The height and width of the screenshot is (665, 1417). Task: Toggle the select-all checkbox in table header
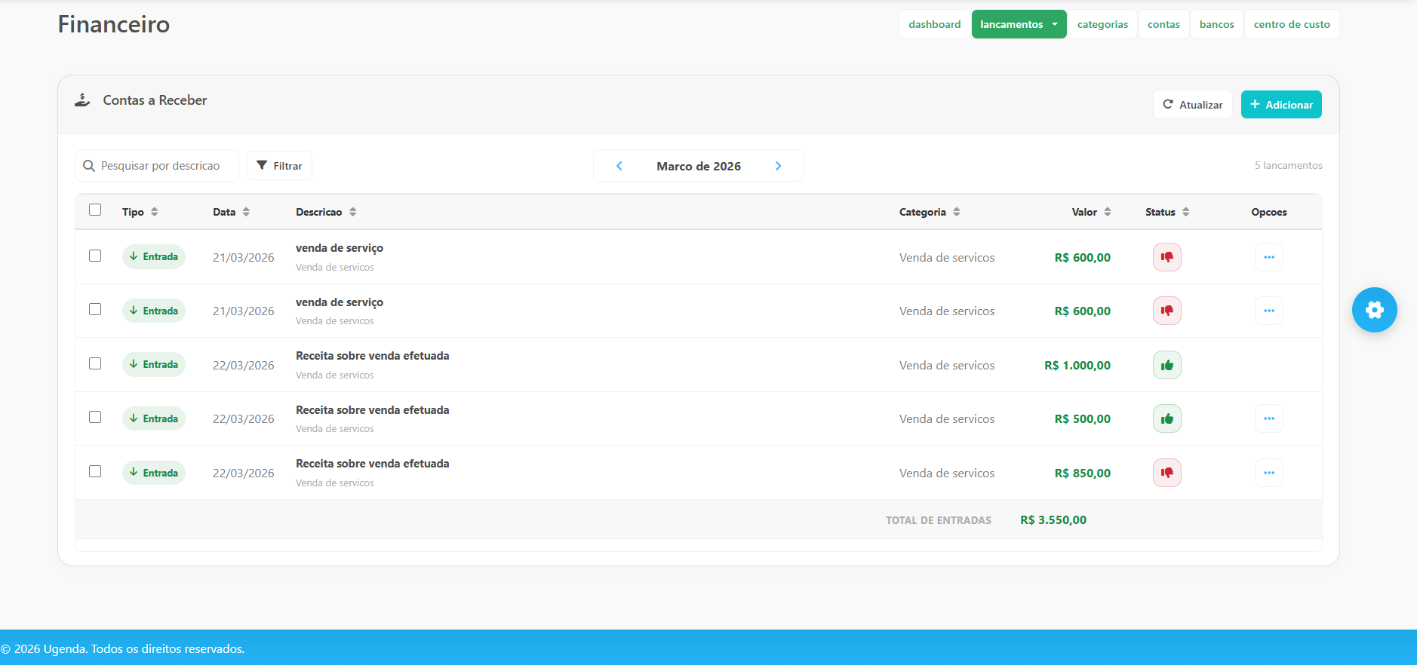(x=95, y=210)
